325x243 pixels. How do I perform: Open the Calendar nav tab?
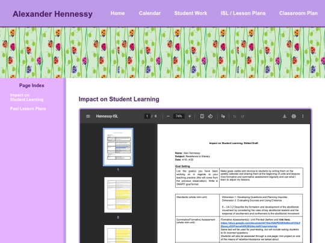150,13
